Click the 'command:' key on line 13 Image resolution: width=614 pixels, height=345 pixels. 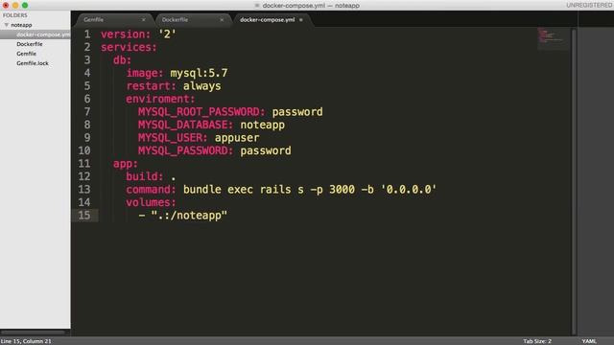coord(151,189)
